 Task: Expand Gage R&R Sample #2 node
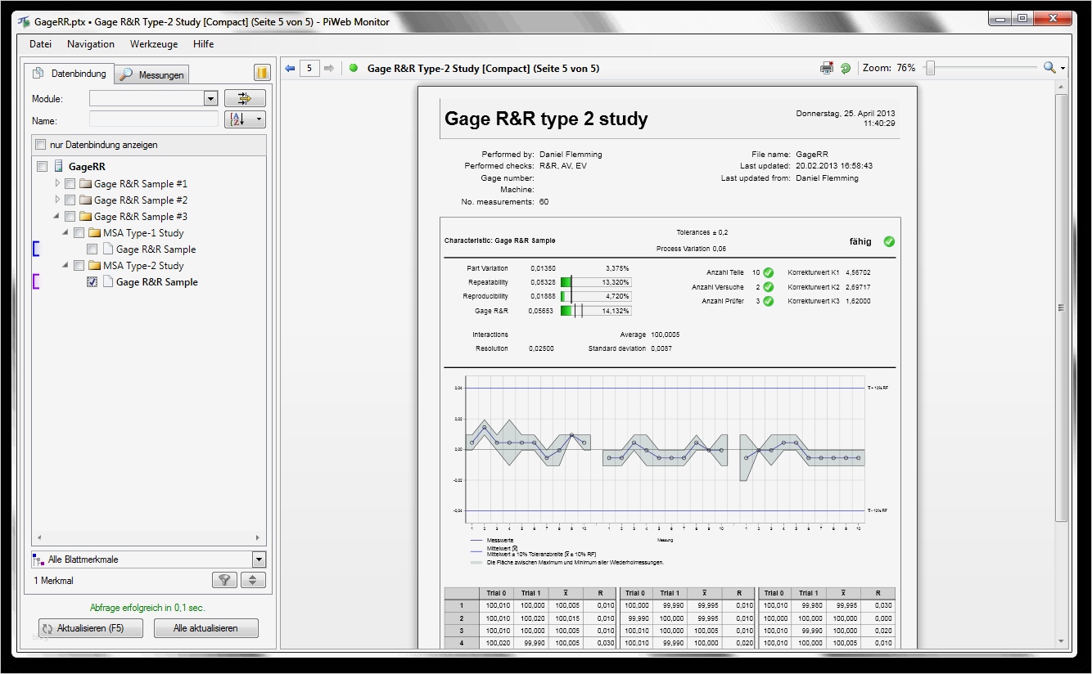[57, 200]
